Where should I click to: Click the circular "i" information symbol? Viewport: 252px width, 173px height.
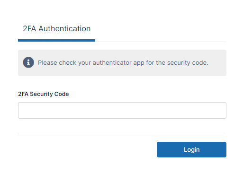(28, 62)
